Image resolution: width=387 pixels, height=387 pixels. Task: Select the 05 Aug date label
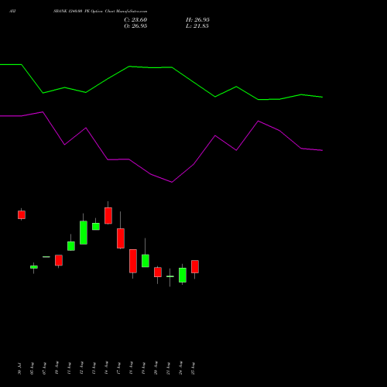pyautogui.click(x=32, y=368)
